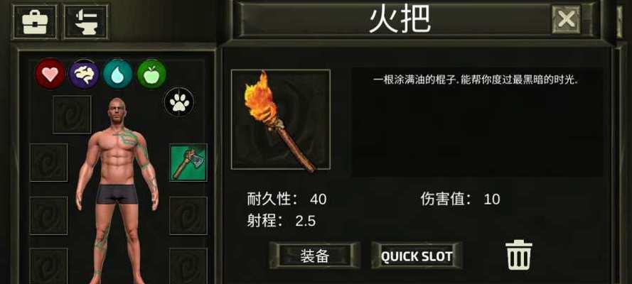Screen dimensions: 632x284
Task: Switch to the anvil crafting tab
Action: (x=86, y=22)
